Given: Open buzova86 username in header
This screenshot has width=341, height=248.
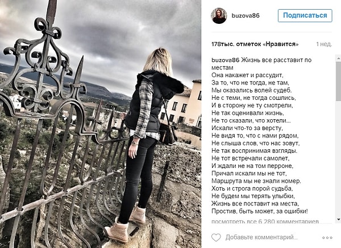Looking at the screenshot, I should pos(246,16).
